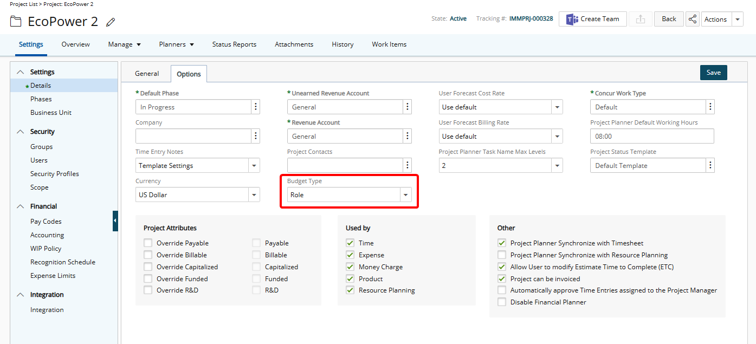Viewport: 756px width, 344px height.
Task: Expand Time Entry Notes dropdown
Action: (254, 165)
